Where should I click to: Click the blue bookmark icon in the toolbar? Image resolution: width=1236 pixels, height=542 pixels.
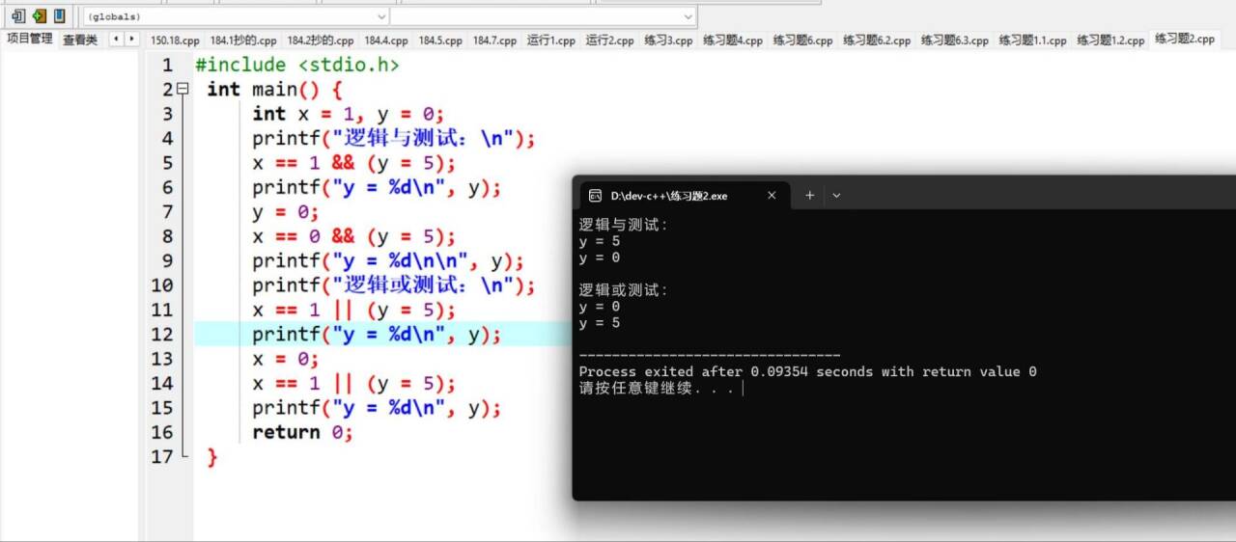(60, 16)
